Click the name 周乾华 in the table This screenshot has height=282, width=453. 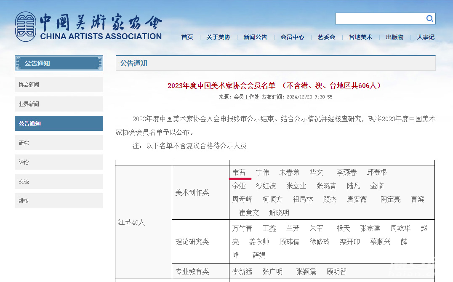(401, 229)
